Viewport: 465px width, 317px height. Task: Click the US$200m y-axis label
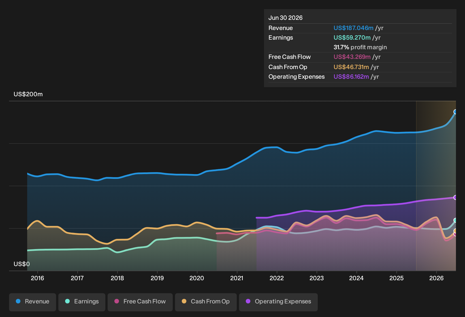pyautogui.click(x=28, y=94)
